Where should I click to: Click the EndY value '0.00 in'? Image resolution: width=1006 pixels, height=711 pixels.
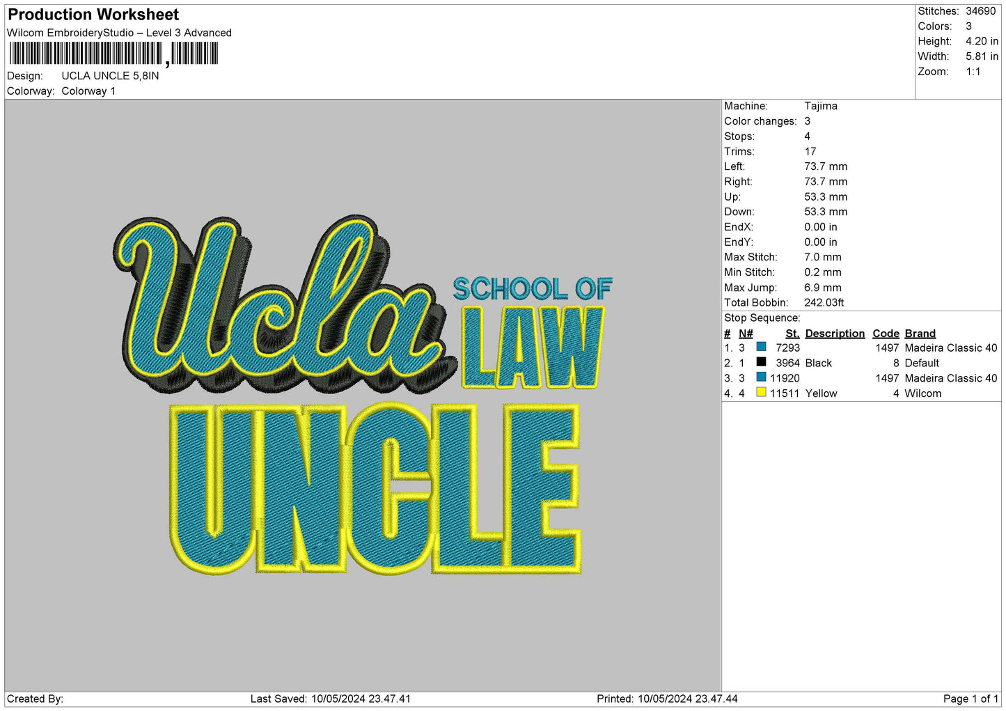[821, 242]
